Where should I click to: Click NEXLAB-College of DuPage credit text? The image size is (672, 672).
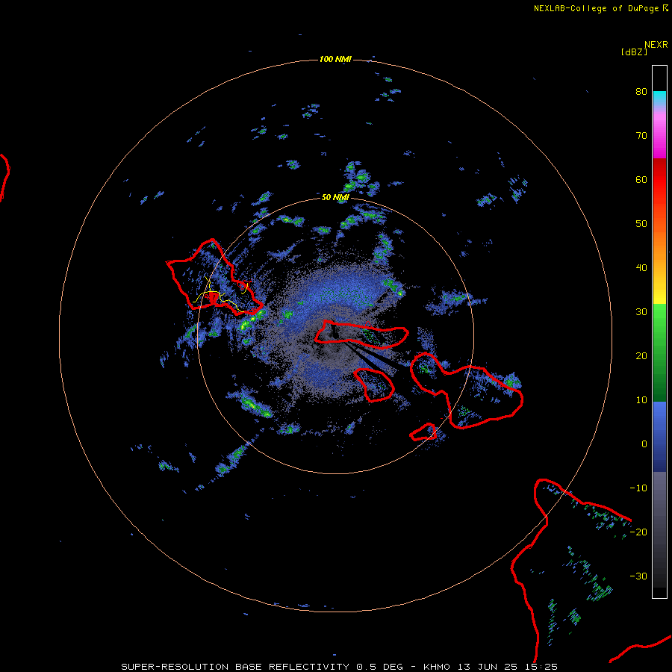click(x=597, y=8)
